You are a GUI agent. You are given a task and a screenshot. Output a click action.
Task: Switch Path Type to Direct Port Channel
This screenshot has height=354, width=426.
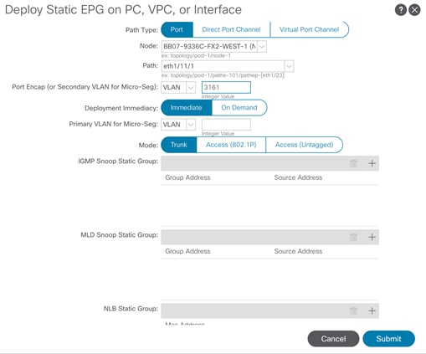point(231,29)
